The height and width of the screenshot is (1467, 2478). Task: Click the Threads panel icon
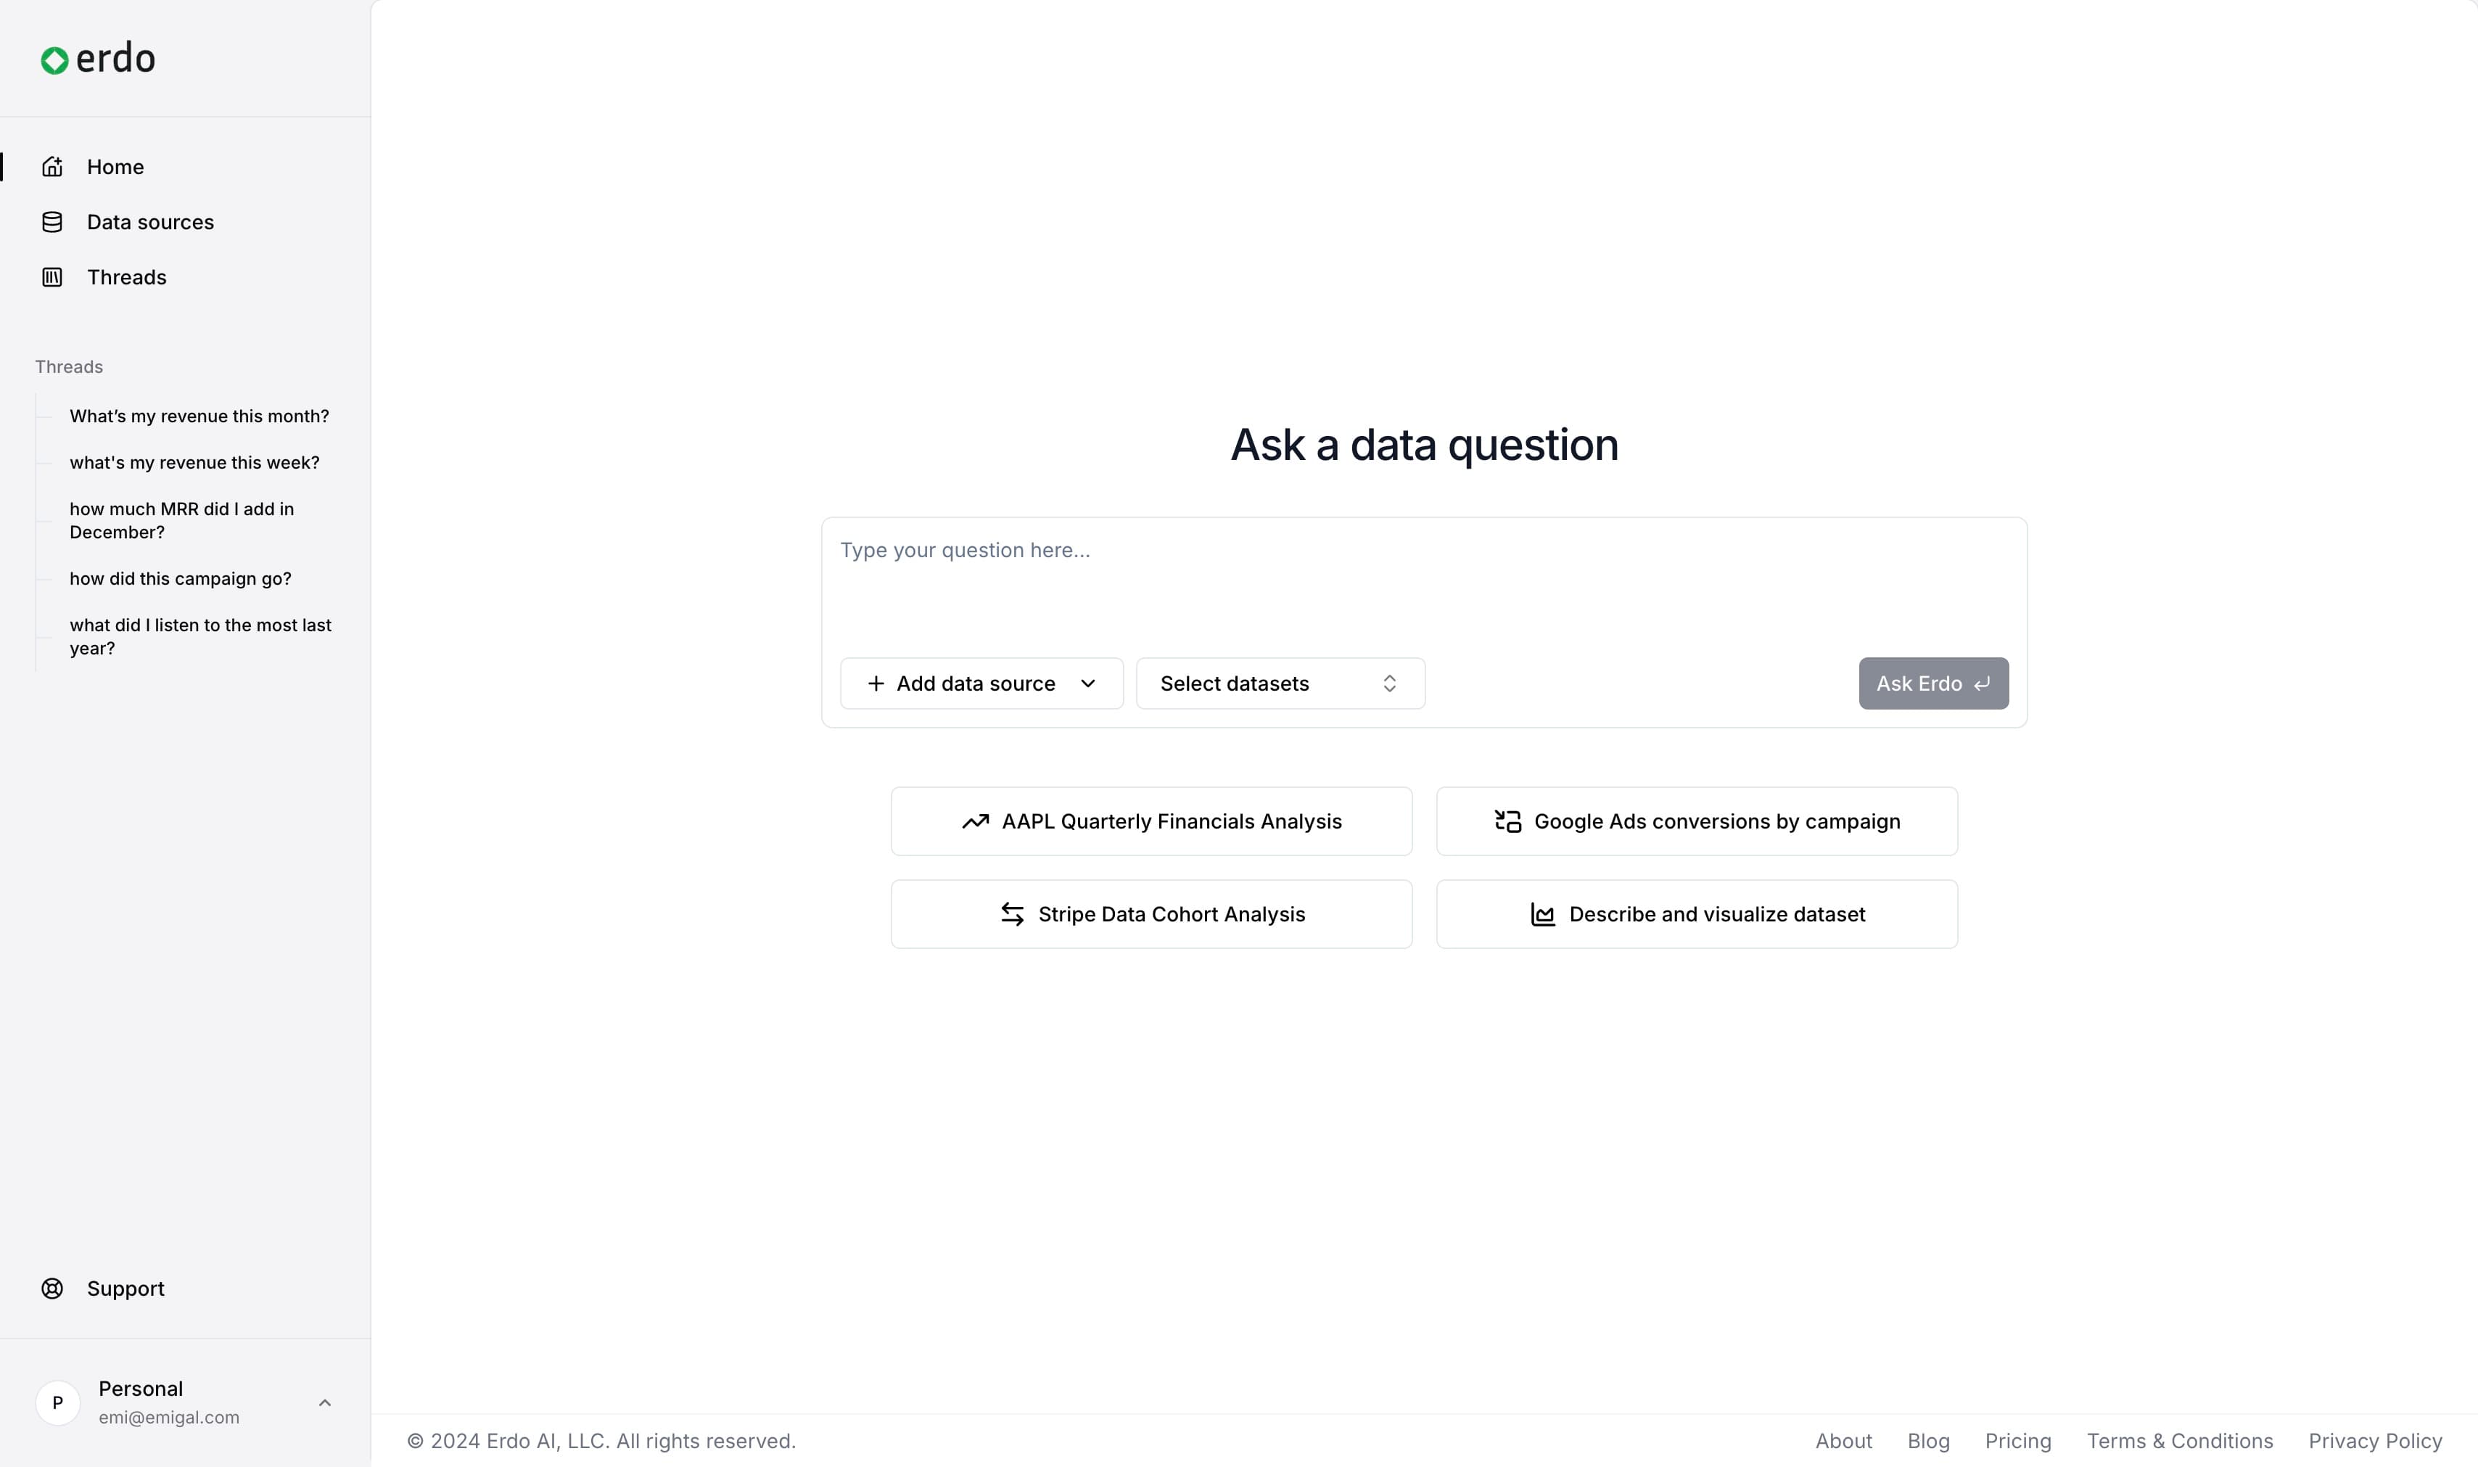52,278
